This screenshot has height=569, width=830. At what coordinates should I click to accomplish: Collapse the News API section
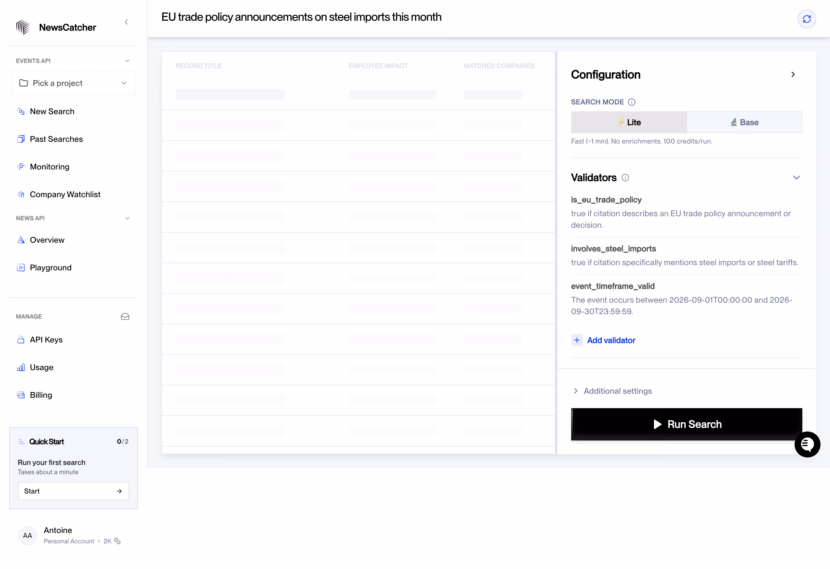[127, 218]
